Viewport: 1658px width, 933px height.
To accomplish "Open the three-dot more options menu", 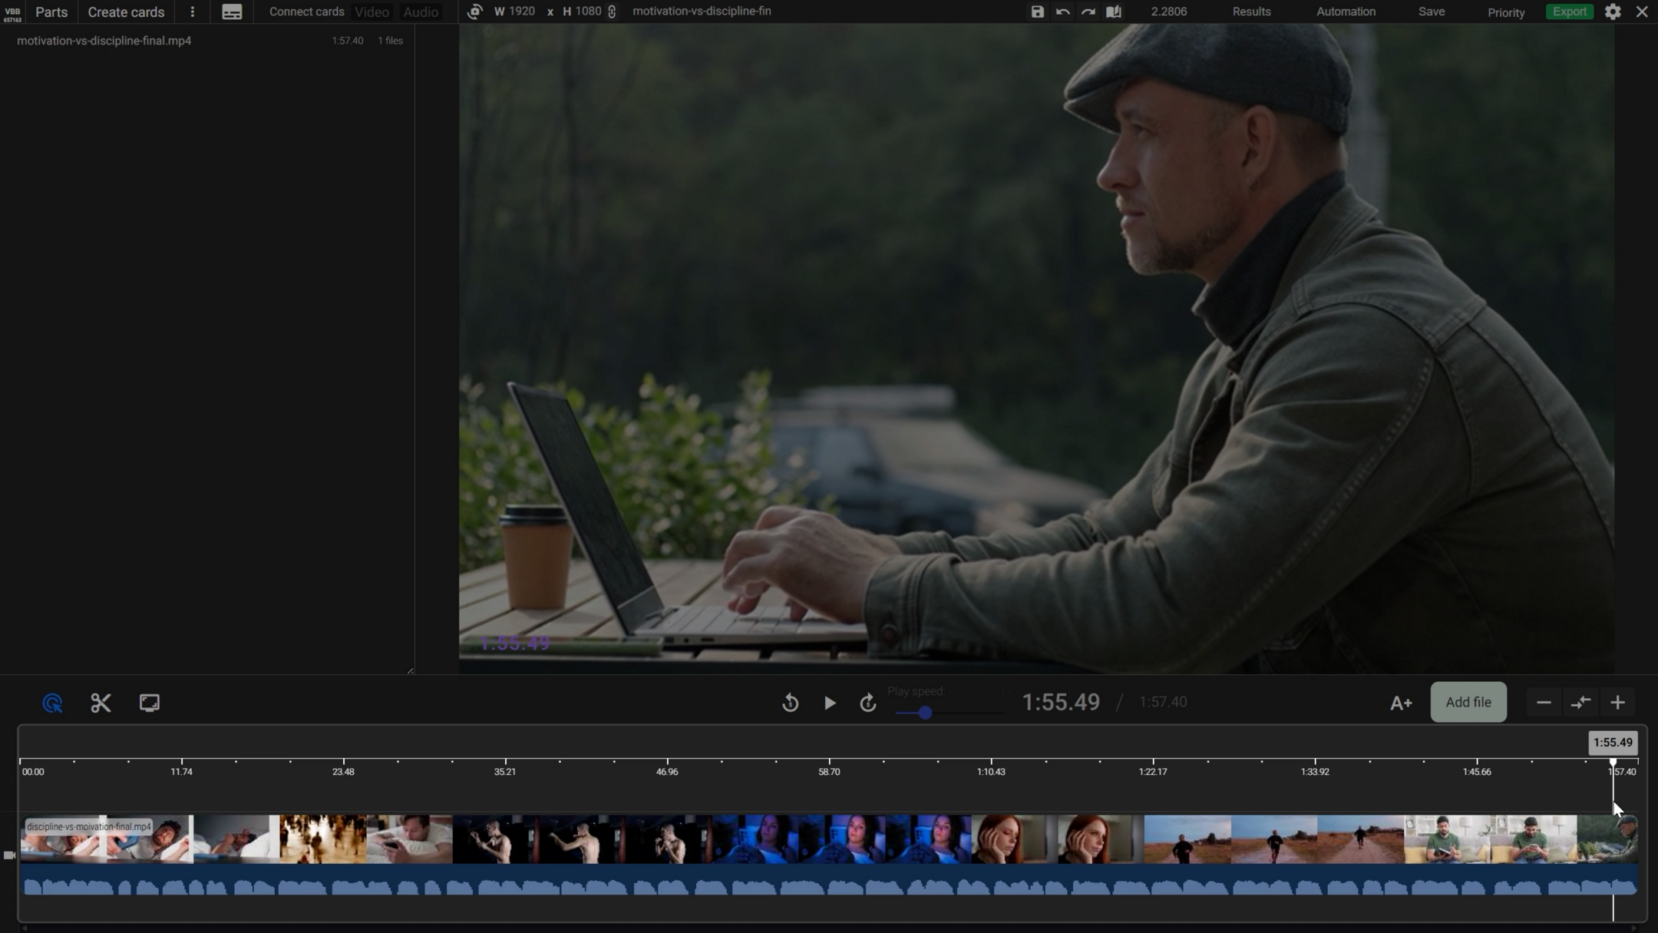I will click(x=192, y=12).
